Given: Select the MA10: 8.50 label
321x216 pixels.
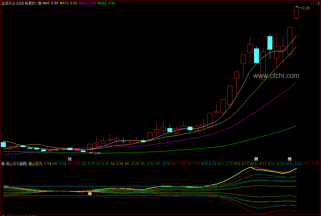Looking at the screenshot, I should 68,3.
